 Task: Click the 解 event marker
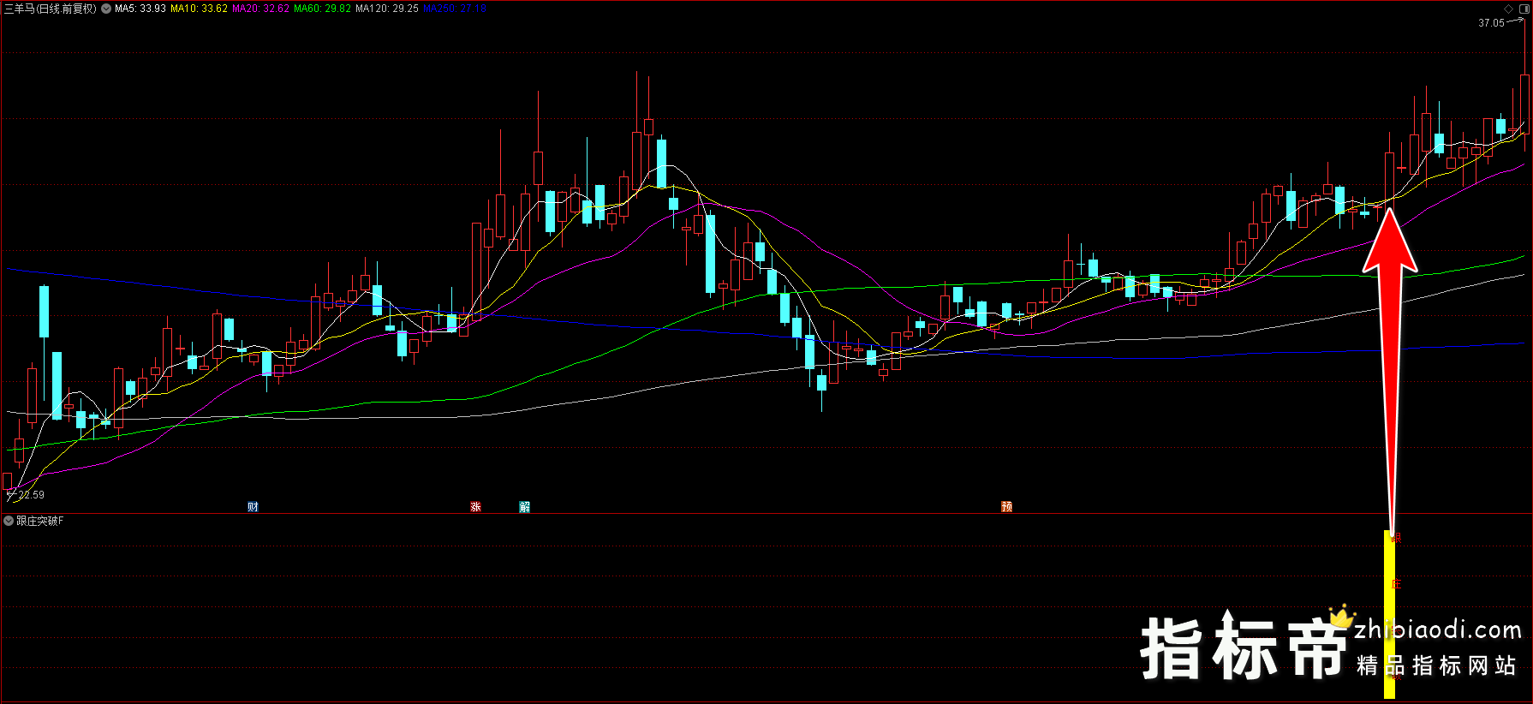coord(525,507)
